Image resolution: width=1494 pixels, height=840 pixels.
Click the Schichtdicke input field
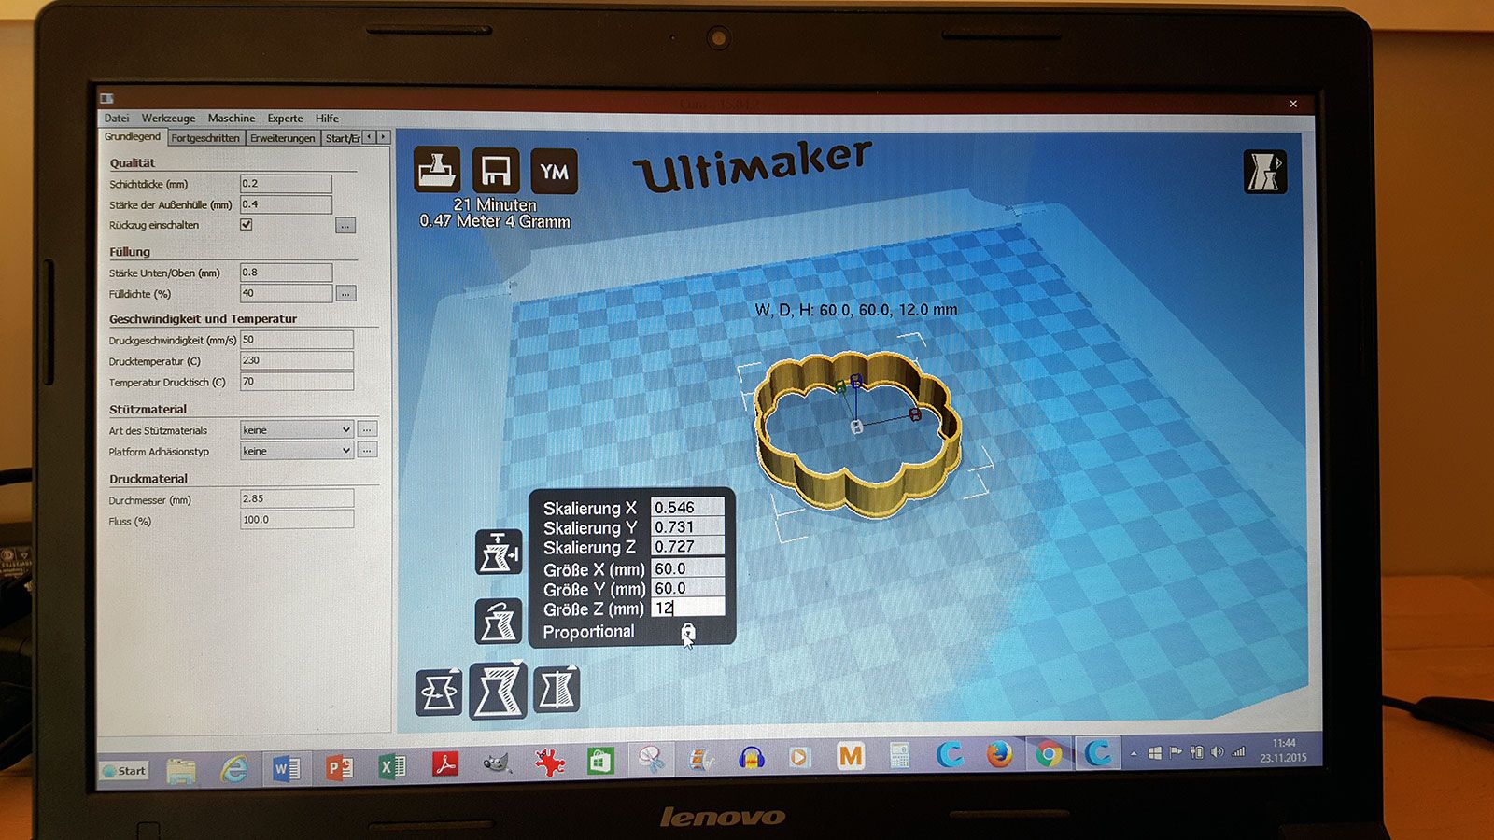pyautogui.click(x=286, y=184)
